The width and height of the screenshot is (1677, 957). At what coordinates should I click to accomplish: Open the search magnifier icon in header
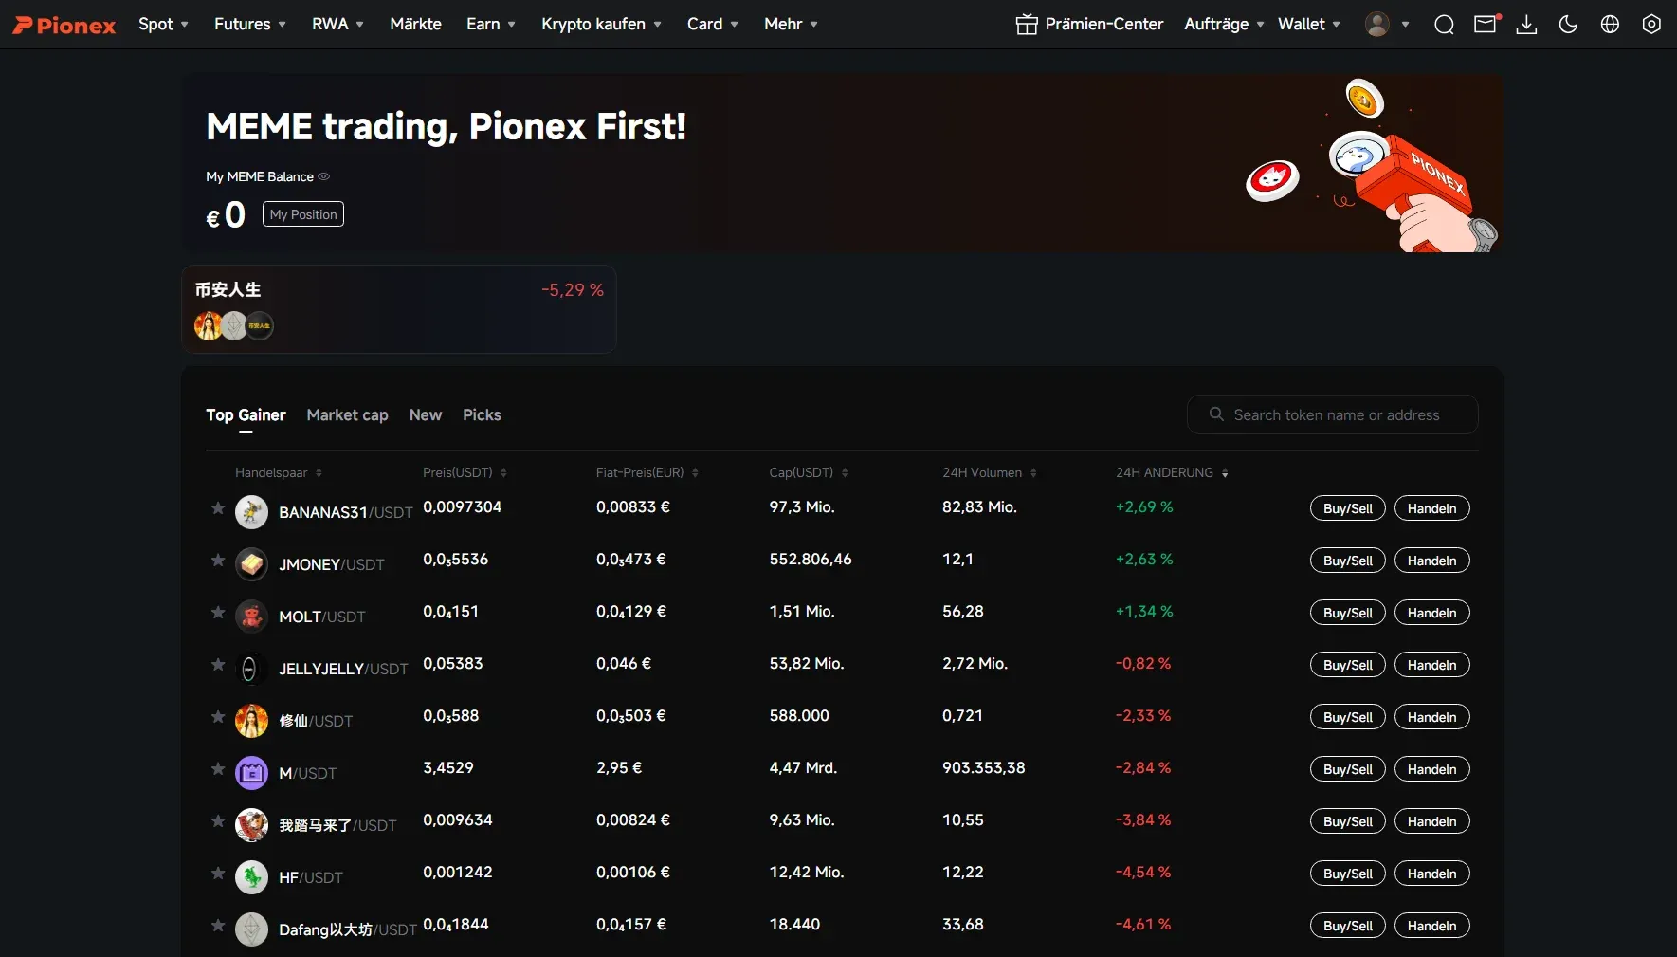click(x=1444, y=25)
